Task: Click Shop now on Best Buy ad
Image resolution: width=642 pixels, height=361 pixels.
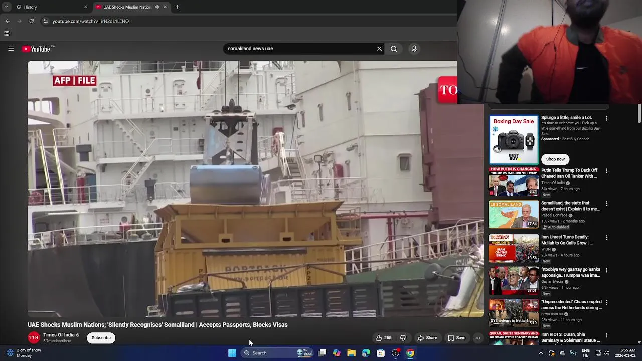Action: (x=555, y=159)
